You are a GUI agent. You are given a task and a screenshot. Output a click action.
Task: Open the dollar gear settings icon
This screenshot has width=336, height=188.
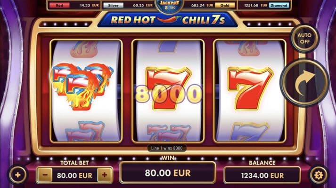click(x=319, y=175)
